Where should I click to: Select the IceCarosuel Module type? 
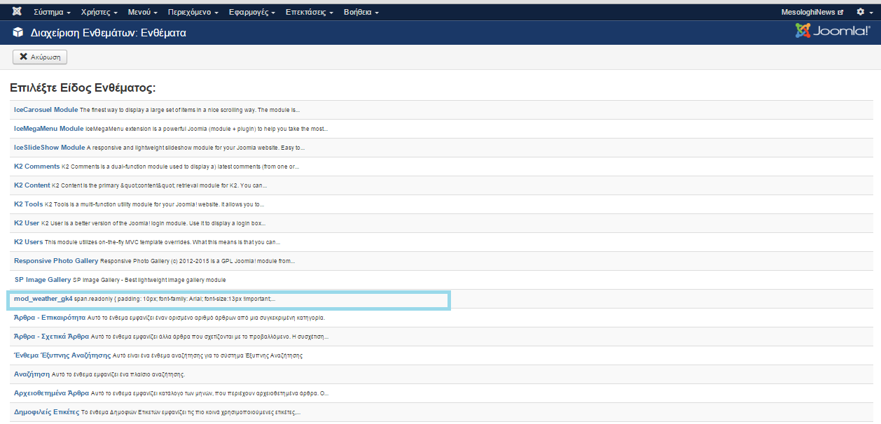(46, 110)
